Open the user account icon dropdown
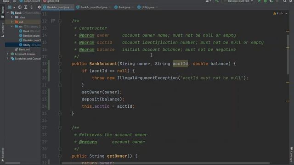The width and height of the screenshot is (294, 165). click(208, 1)
